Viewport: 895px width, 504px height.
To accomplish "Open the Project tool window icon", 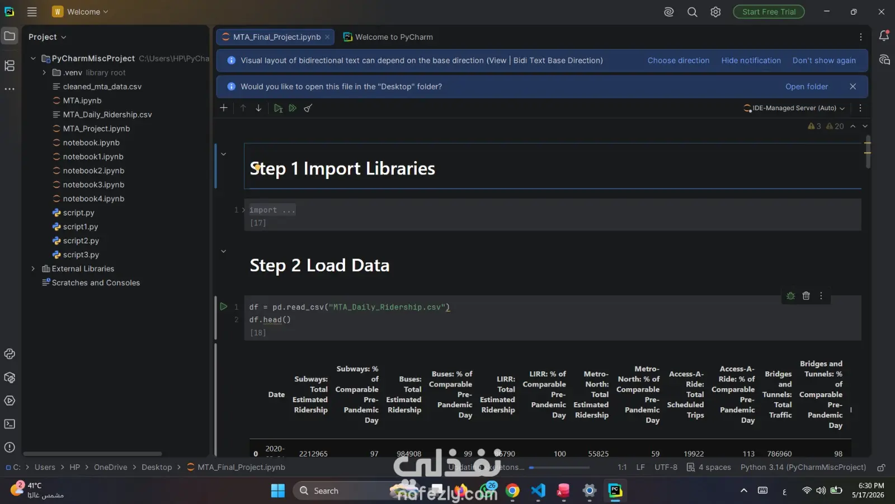I will 10,36.
